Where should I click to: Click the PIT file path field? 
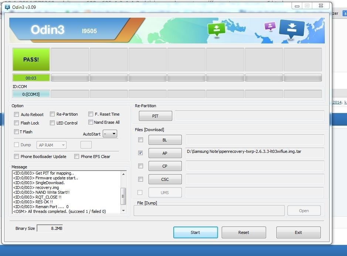pos(249,116)
